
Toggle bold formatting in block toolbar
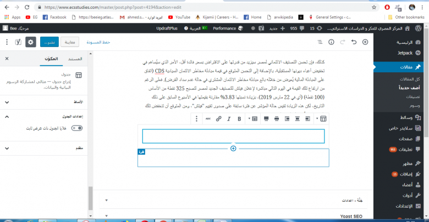(x=239, y=118)
